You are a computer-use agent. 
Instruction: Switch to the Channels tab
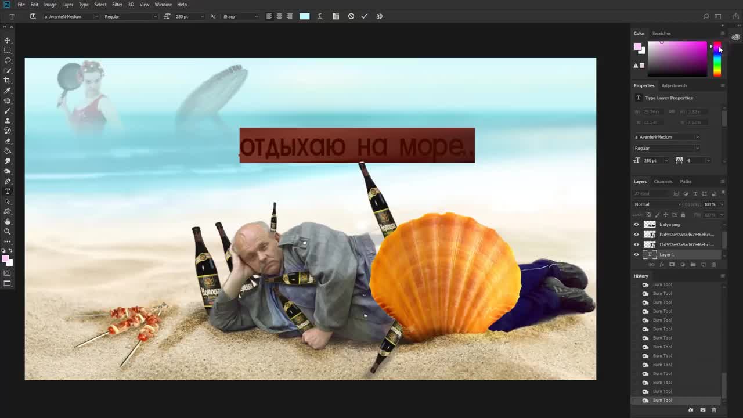coord(663,182)
